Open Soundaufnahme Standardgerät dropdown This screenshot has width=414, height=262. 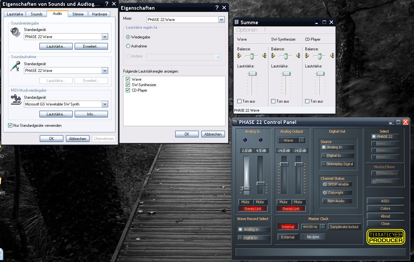coord(105,71)
